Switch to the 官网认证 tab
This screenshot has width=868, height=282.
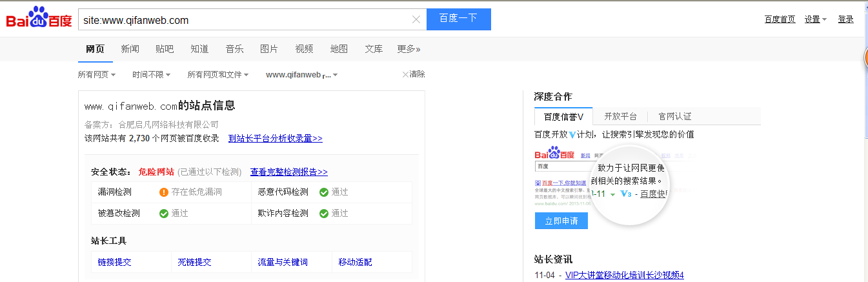click(674, 117)
